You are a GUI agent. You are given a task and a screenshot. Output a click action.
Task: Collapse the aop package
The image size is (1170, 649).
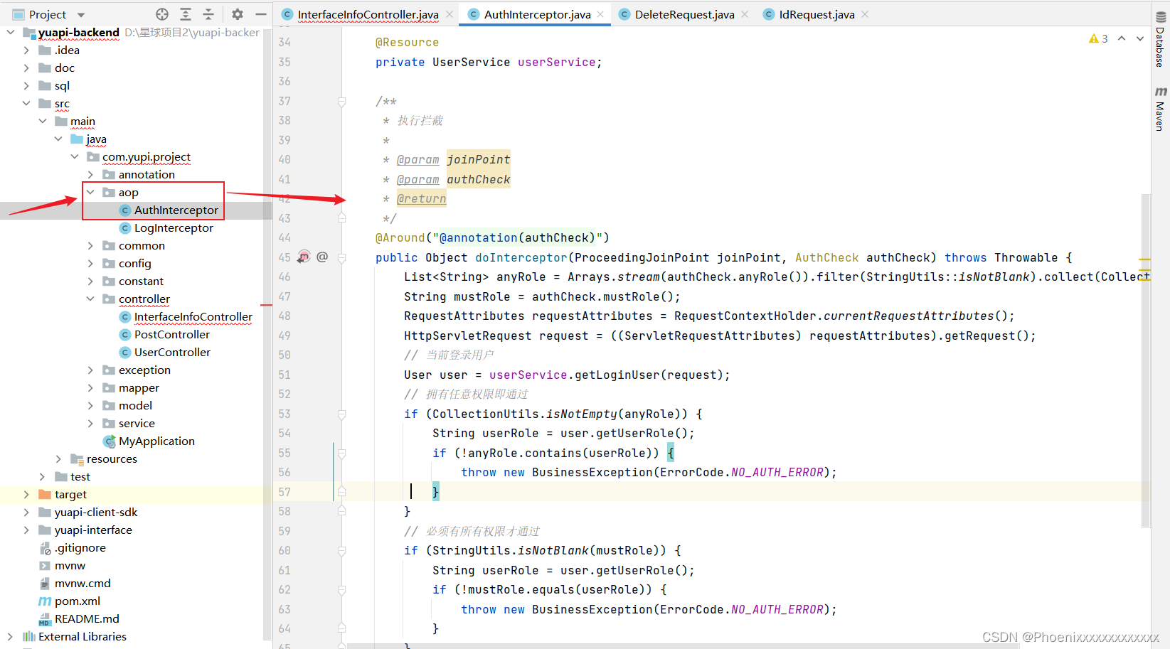90,192
